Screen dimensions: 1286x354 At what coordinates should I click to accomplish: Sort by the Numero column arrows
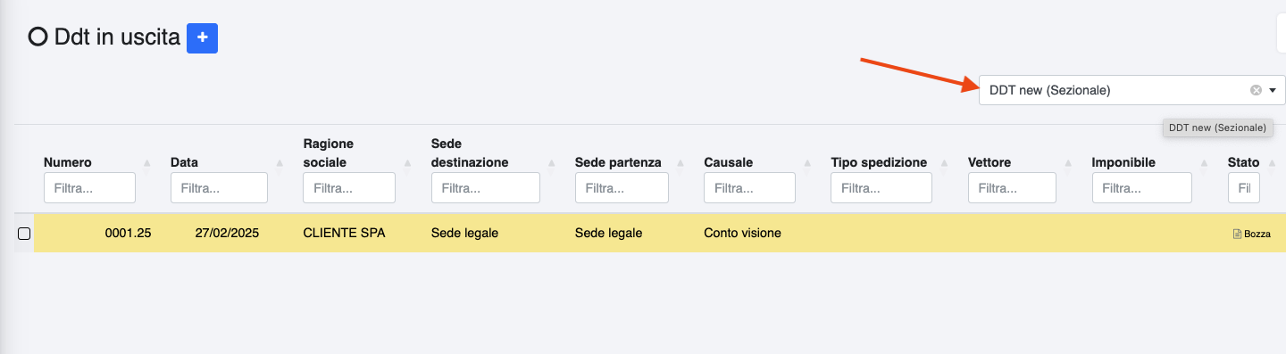tap(147, 162)
